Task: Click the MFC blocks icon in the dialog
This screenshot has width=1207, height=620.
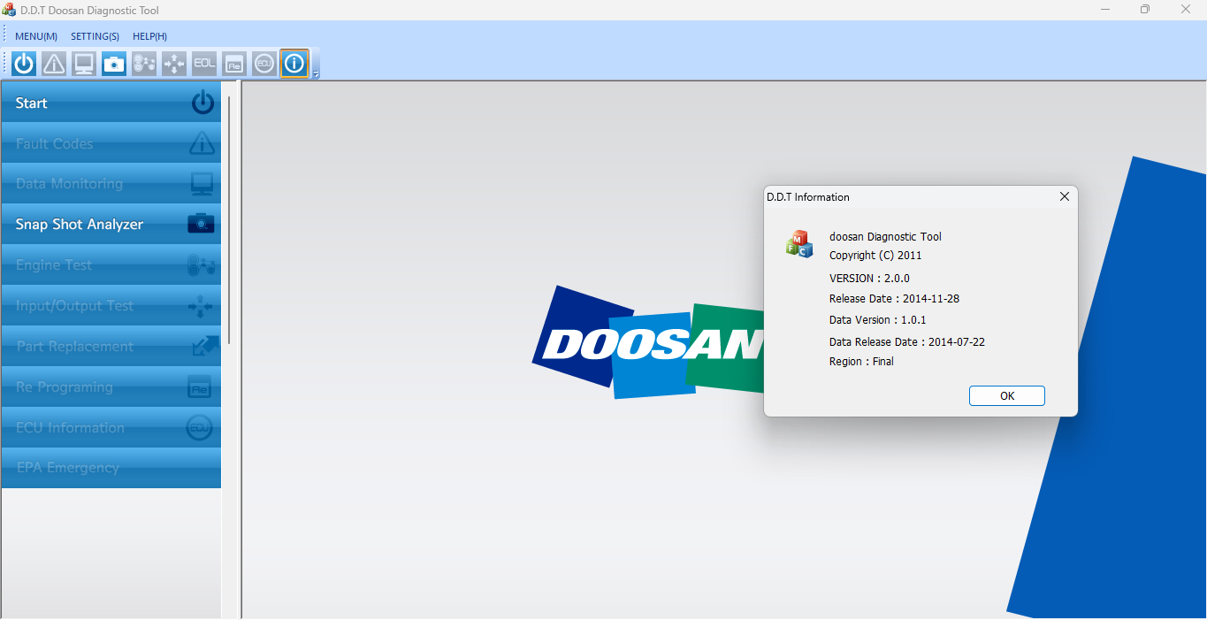Action: click(799, 244)
